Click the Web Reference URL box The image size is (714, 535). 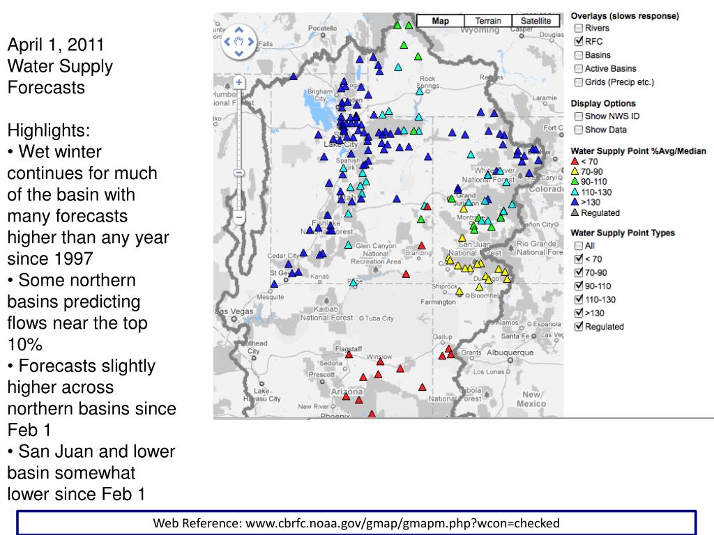click(x=356, y=523)
